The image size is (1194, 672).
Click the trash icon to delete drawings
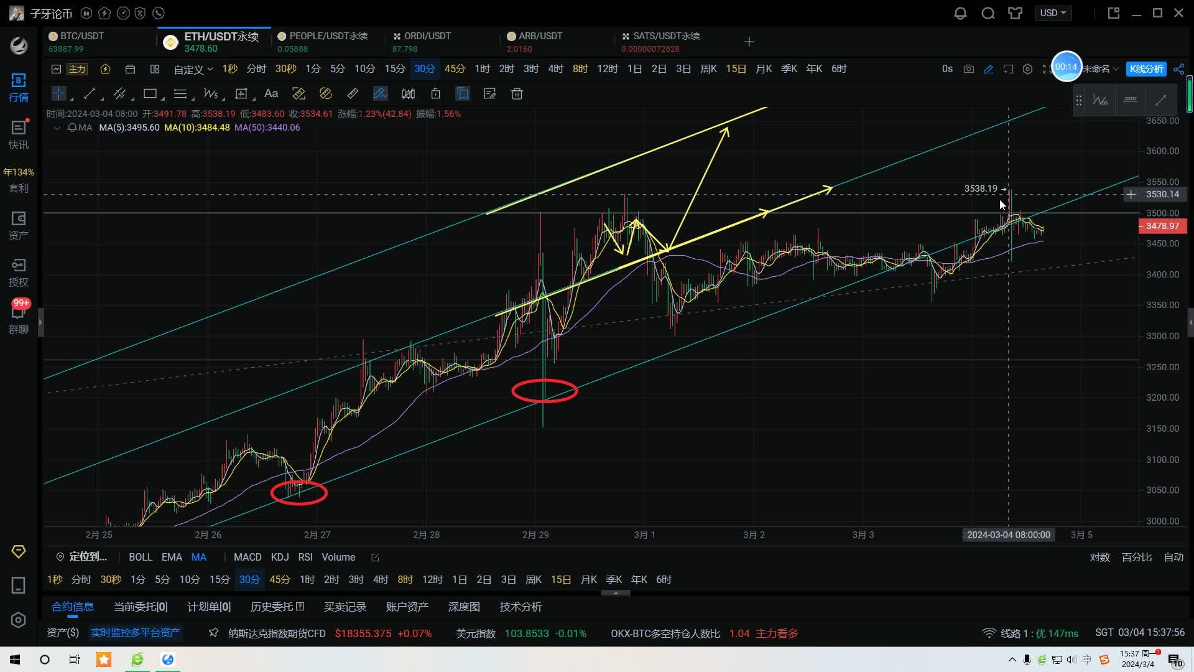517,94
